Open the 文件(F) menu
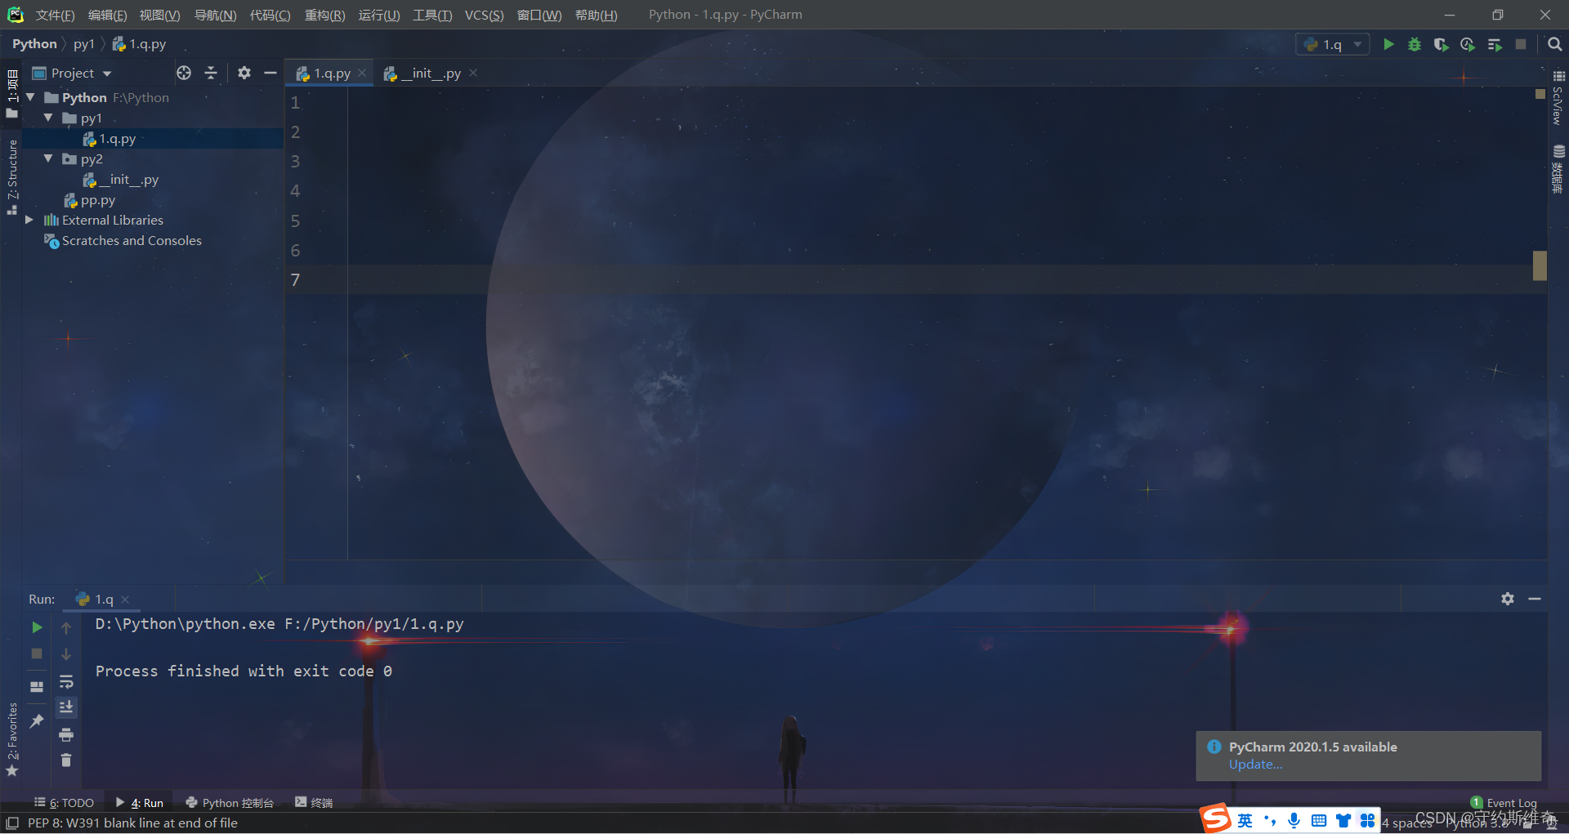Viewport: 1569px width, 834px height. click(55, 15)
